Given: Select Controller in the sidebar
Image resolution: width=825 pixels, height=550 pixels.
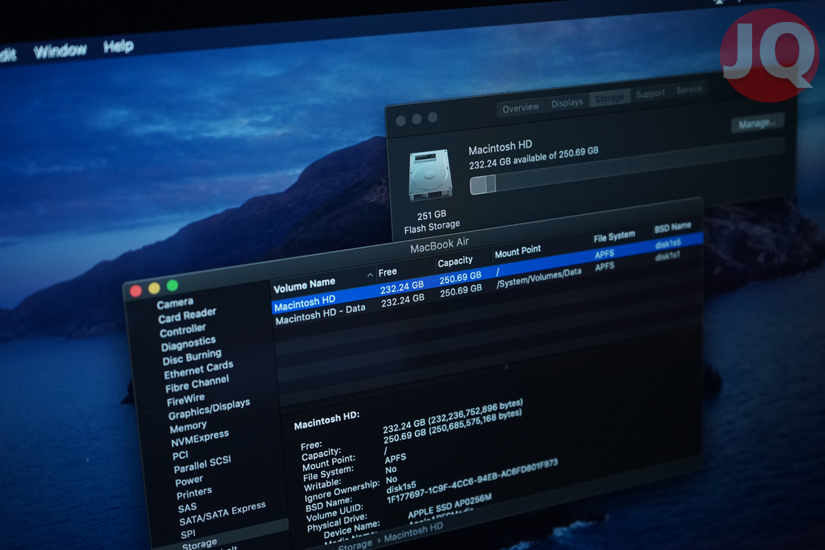Looking at the screenshot, I should point(183,331).
